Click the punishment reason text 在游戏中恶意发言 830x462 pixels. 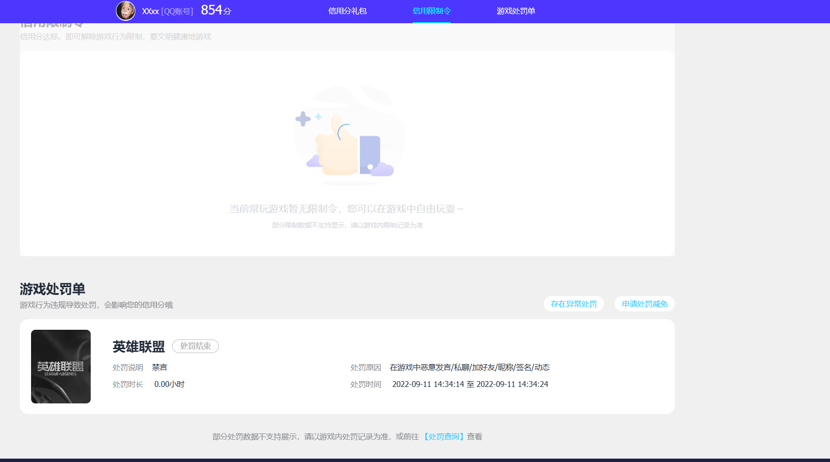click(470, 368)
